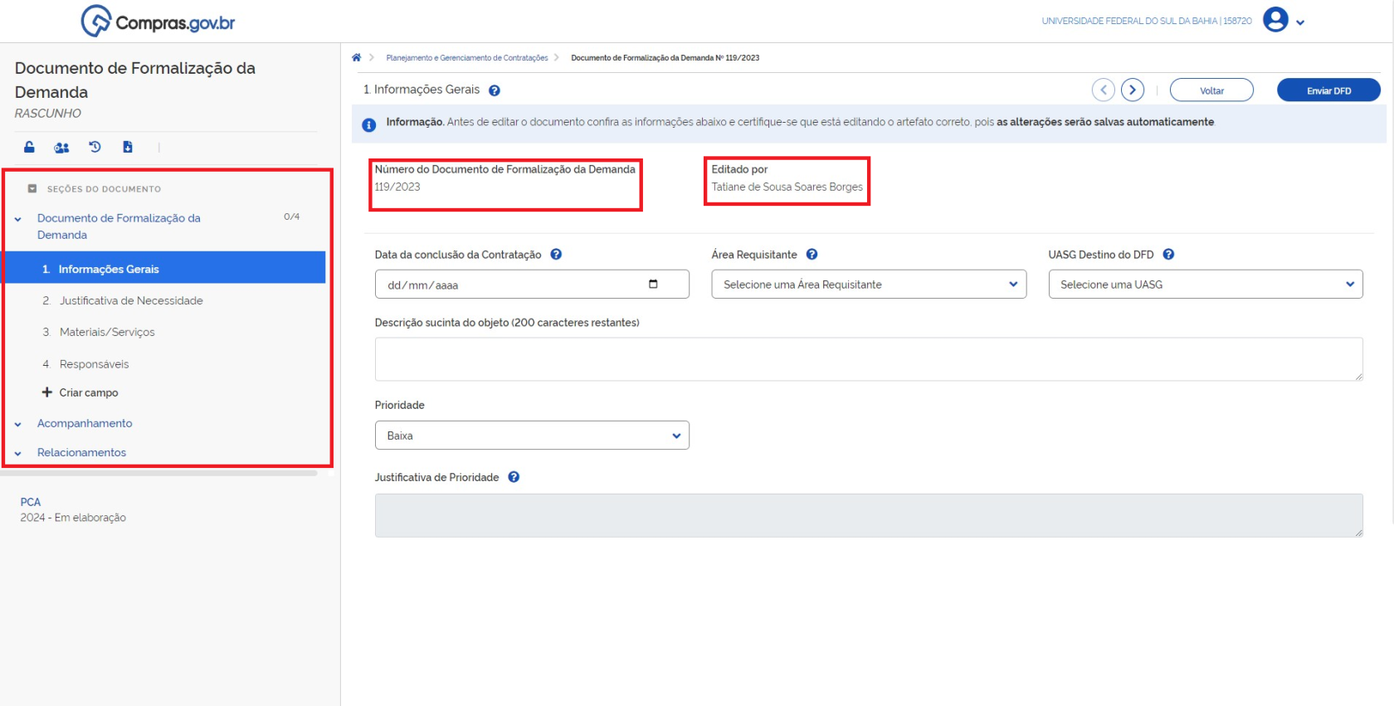Go to next section arrow
The width and height of the screenshot is (1394, 706).
click(1133, 90)
